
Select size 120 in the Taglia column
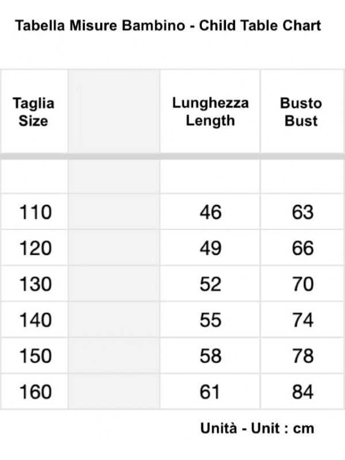[x=36, y=248]
